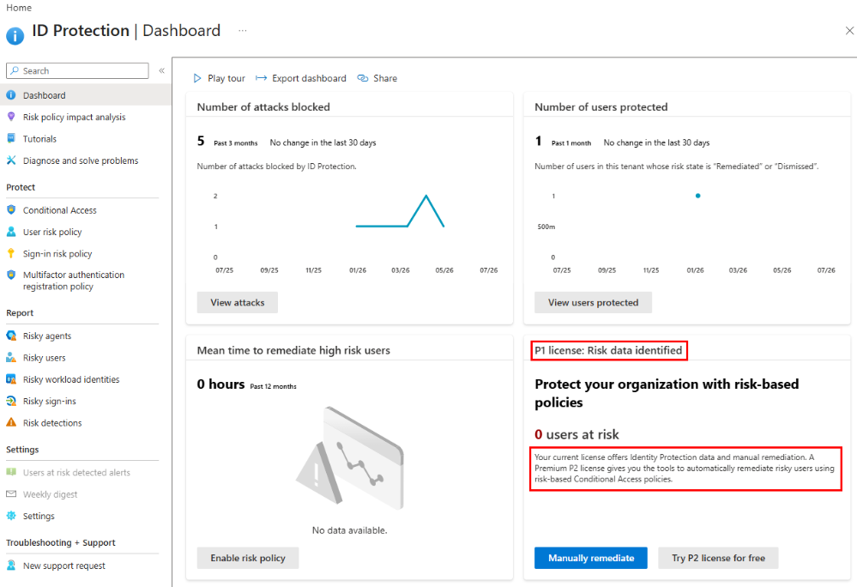This screenshot has width=857, height=587.
Task: Click the Multifactor authentication shield icon
Action: [x=11, y=275]
